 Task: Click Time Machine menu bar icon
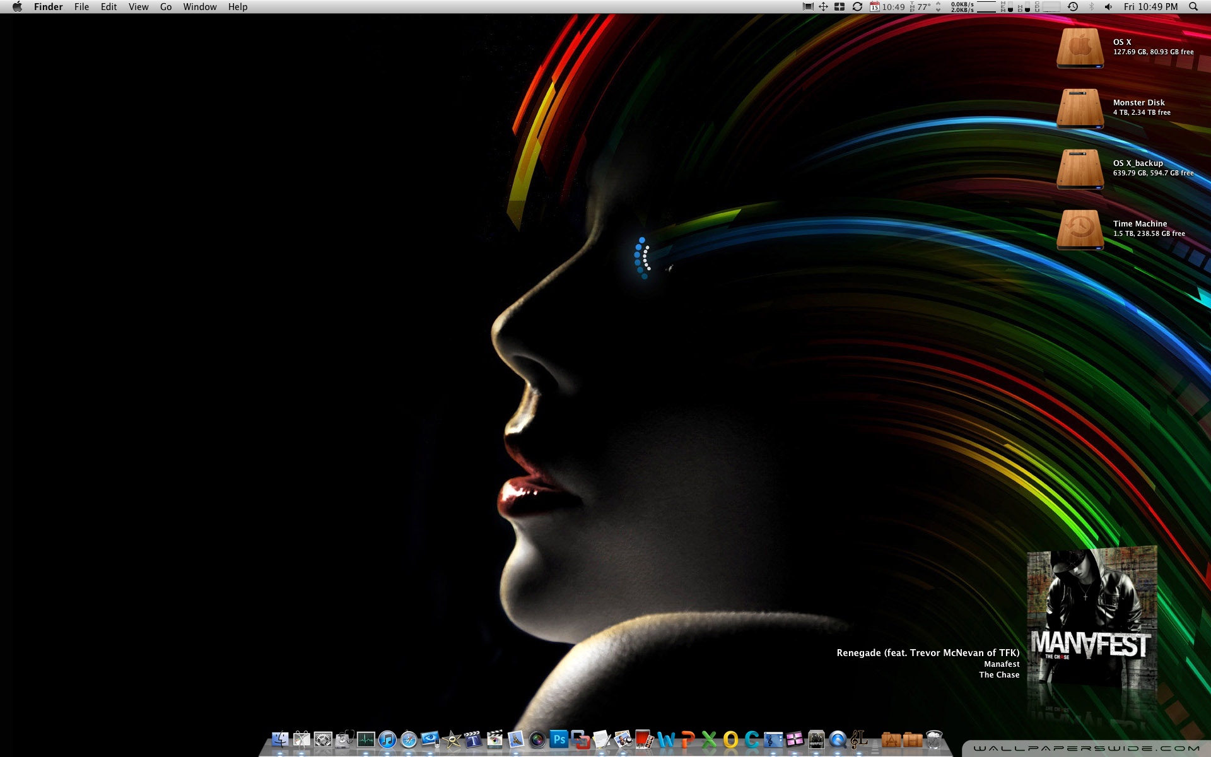point(1072,7)
